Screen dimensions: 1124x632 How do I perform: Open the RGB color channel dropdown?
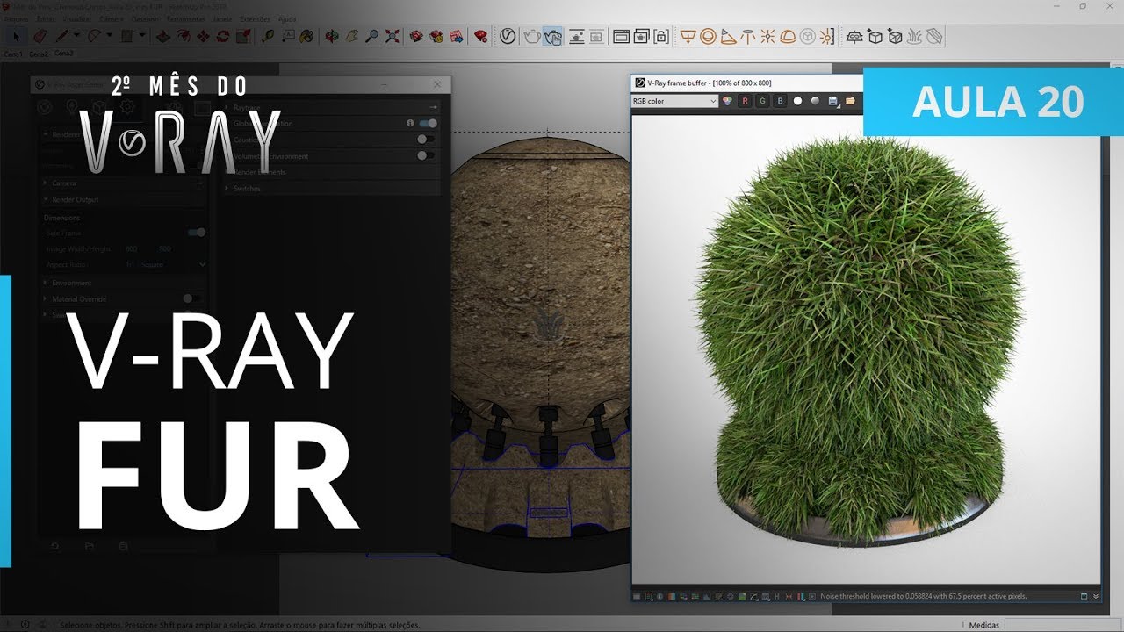674,101
